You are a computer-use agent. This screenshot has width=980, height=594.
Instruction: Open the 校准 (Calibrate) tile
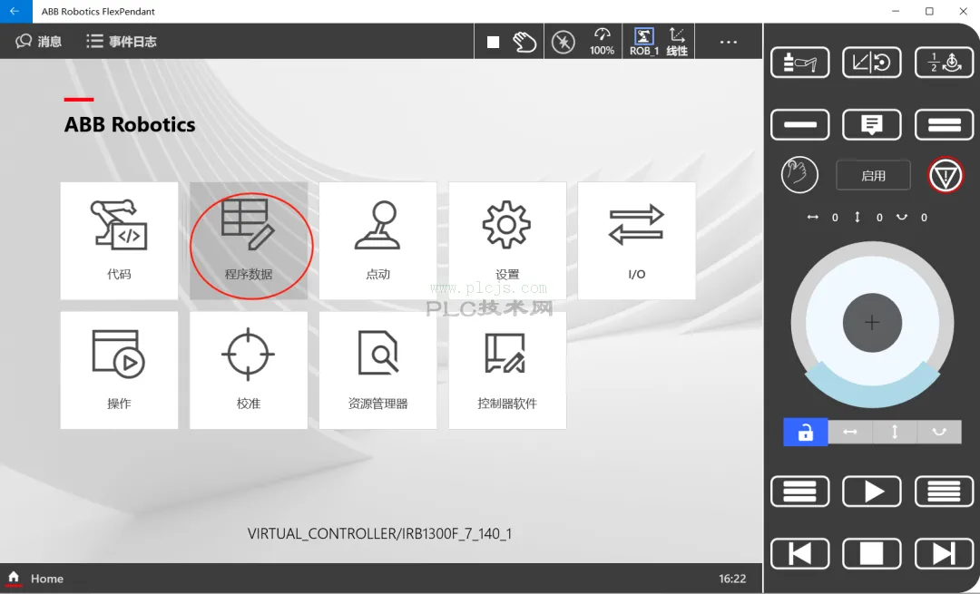(248, 370)
